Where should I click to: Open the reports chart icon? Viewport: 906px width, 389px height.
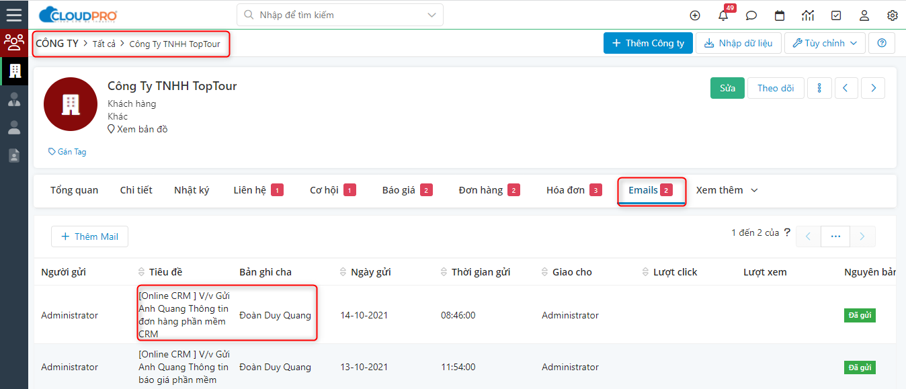point(808,15)
